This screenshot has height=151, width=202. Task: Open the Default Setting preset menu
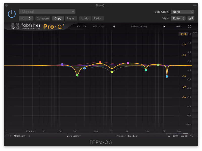click(139, 27)
